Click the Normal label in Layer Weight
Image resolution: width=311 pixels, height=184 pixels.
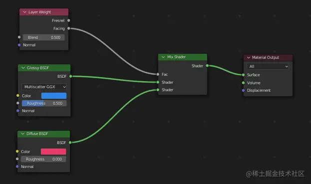[x=29, y=45]
